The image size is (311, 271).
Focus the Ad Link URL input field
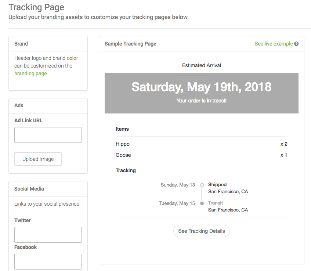point(48,135)
